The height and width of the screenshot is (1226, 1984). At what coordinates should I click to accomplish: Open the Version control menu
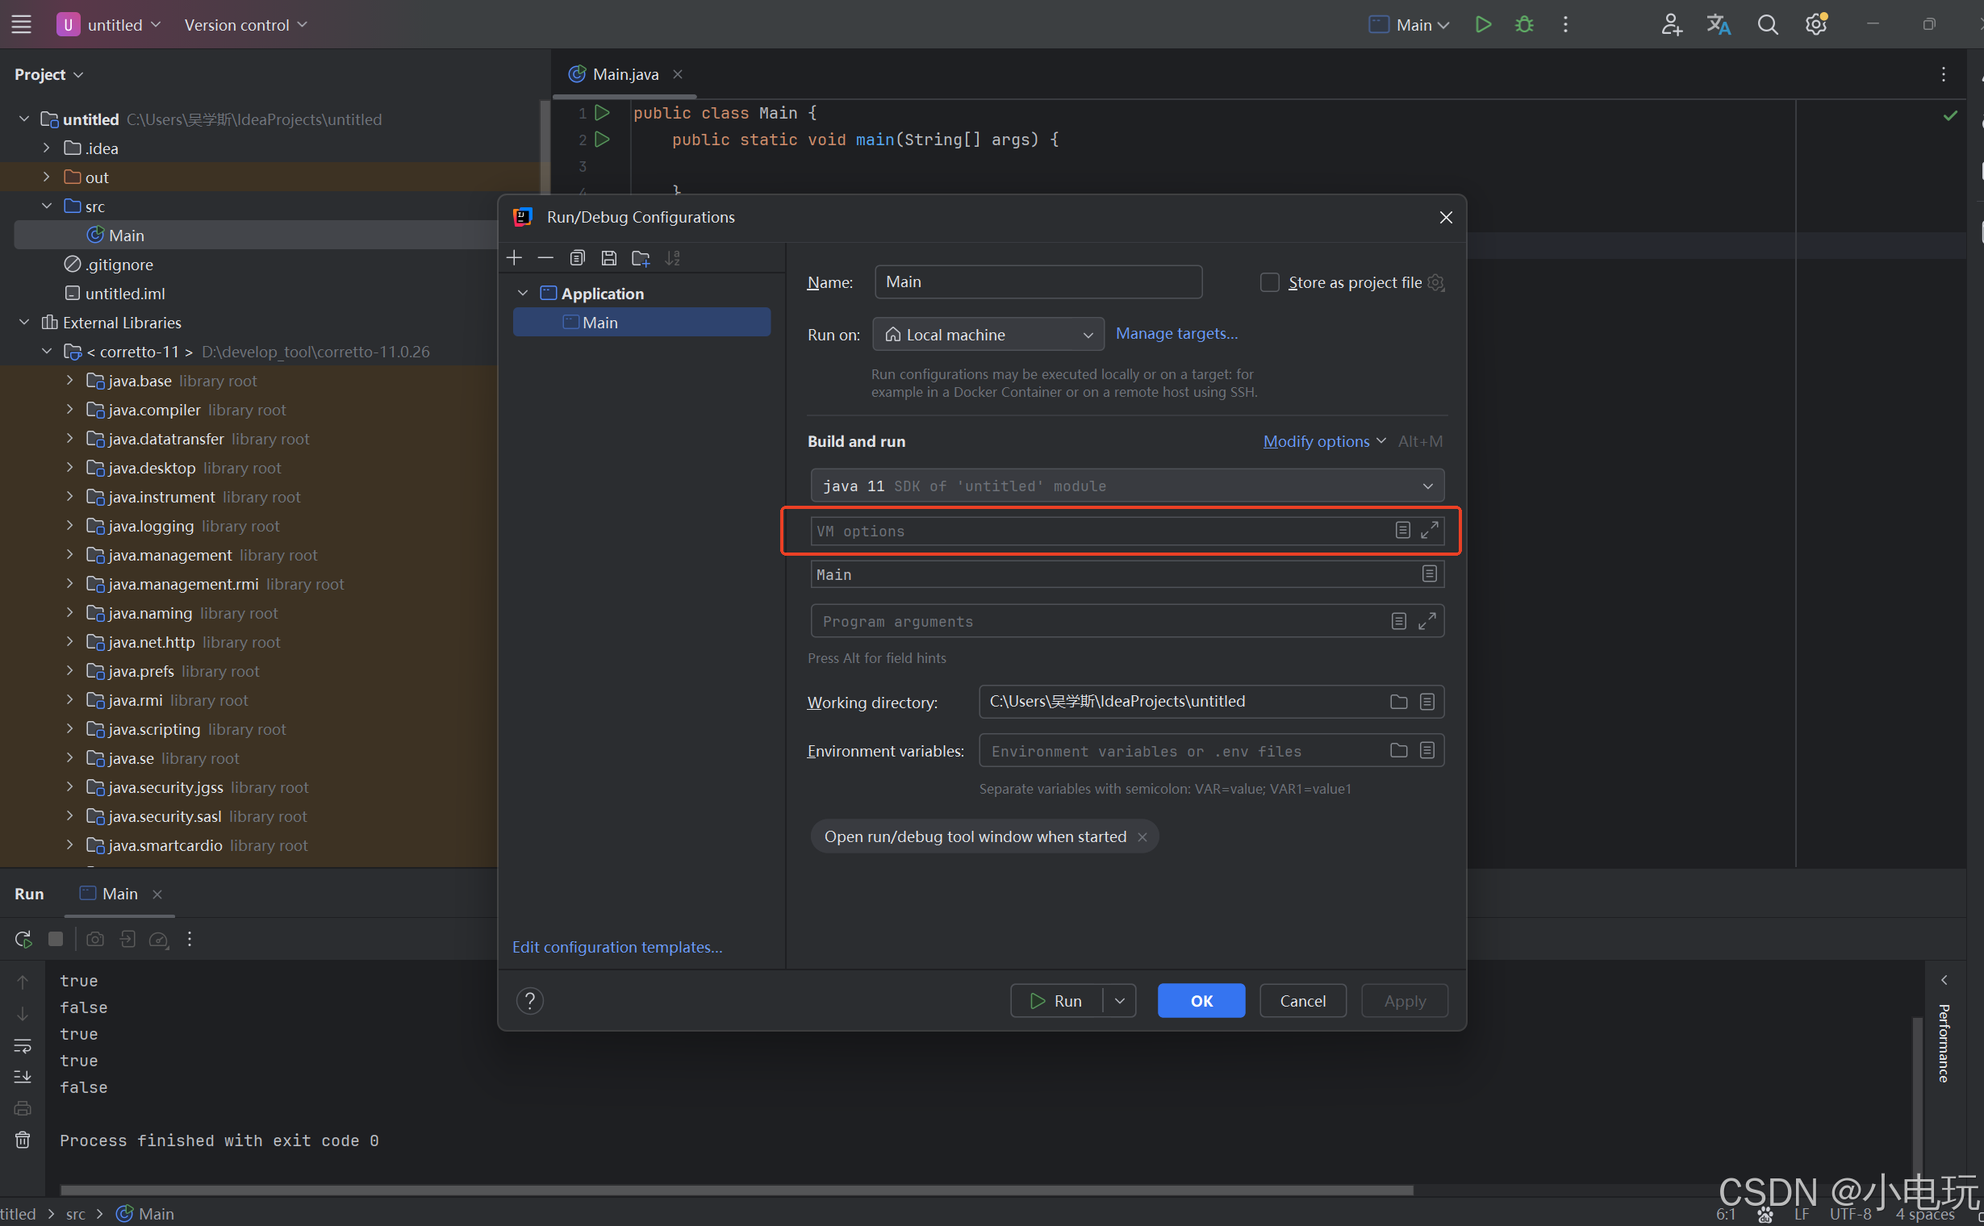pos(245,24)
